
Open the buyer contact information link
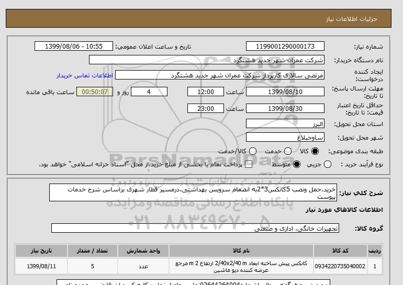point(85,75)
